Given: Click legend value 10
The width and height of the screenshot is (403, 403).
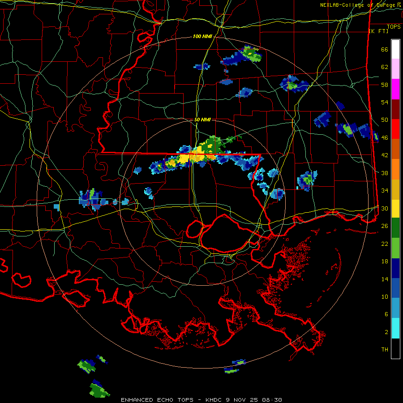Looking at the screenshot, I should tap(385, 296).
